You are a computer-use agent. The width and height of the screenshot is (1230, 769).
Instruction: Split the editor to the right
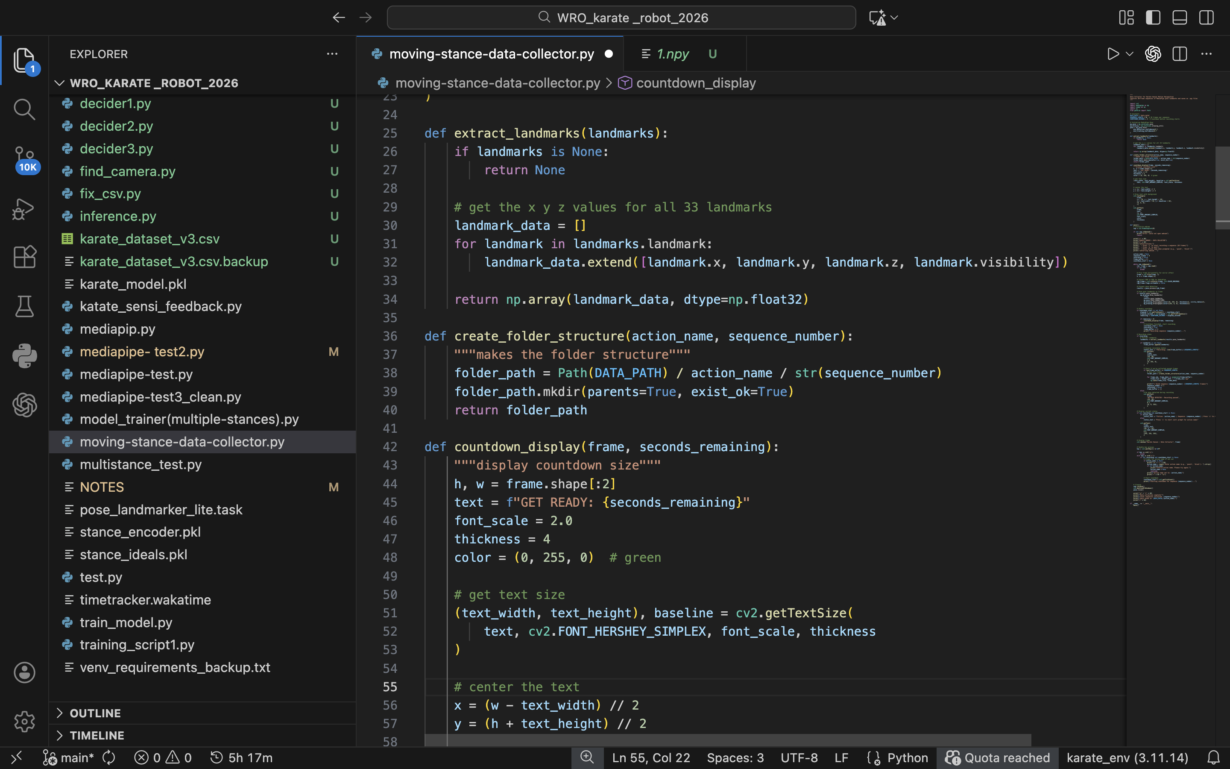point(1179,54)
